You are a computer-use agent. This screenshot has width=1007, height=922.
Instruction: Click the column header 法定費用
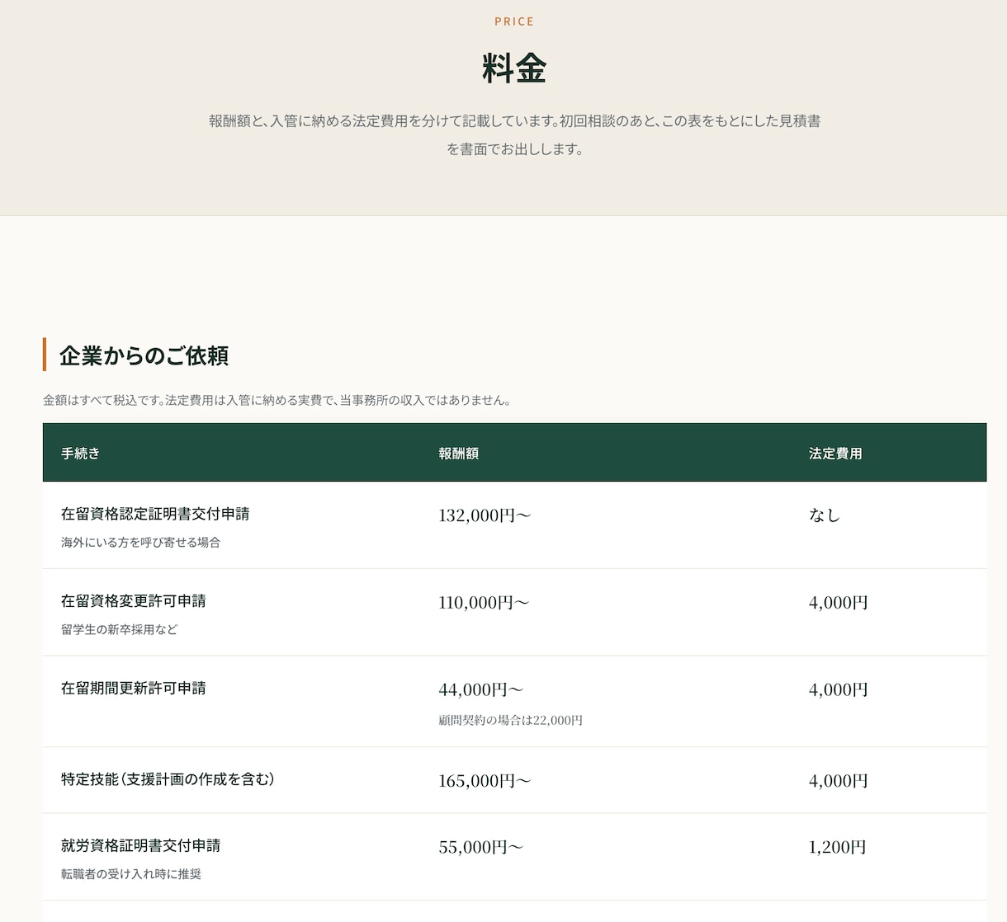(835, 453)
